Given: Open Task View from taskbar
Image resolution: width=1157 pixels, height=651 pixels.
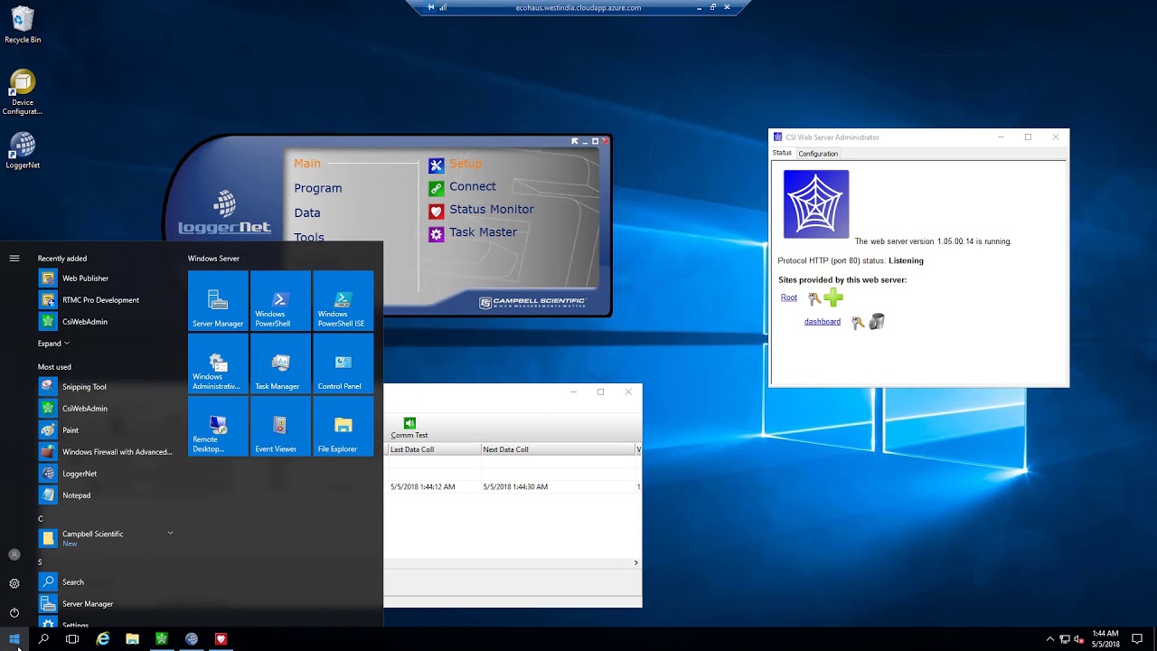Looking at the screenshot, I should coord(72,638).
